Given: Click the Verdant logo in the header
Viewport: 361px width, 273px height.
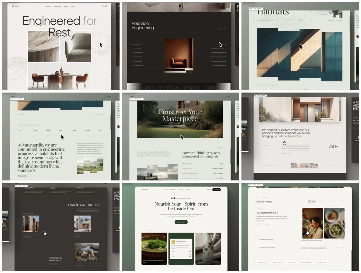Looking at the screenshot, I should click(144, 190).
